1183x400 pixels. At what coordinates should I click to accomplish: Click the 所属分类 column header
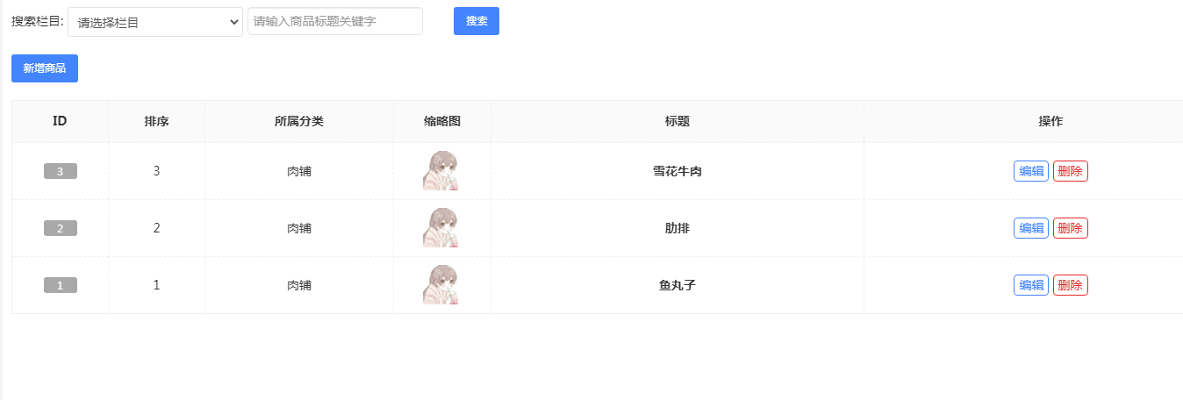[x=299, y=122]
